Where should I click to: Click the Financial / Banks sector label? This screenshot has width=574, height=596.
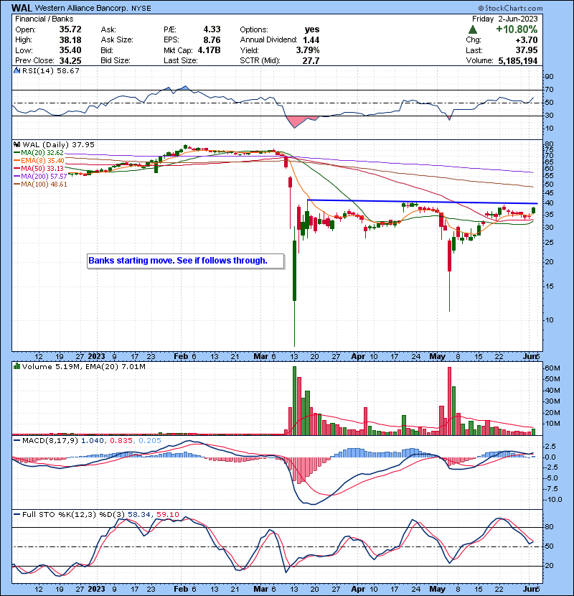click(x=44, y=19)
